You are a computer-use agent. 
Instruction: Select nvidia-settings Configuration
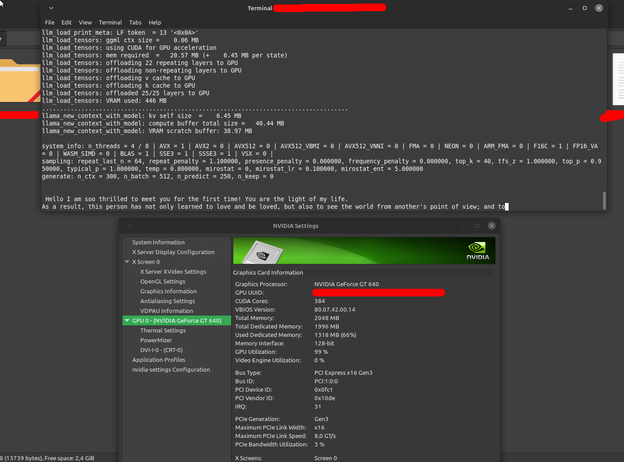(171, 369)
